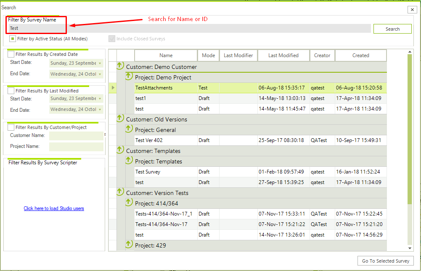Enable Filter Results By Customer/Project

coord(11,127)
